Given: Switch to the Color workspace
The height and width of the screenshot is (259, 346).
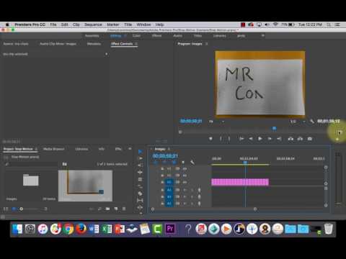Looking at the screenshot, I should point(136,36).
